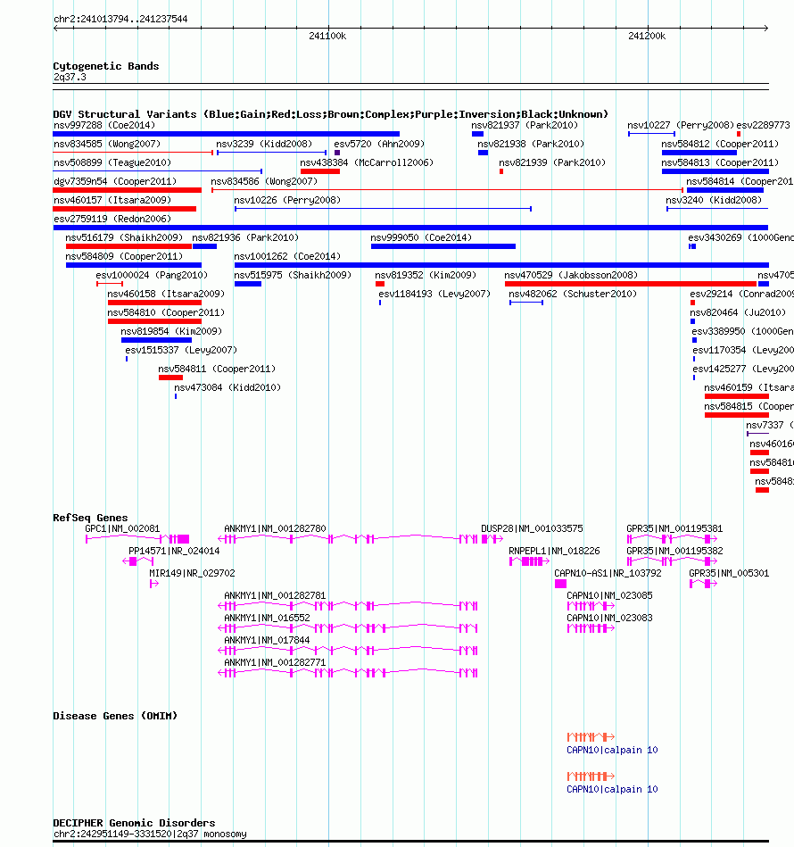794x847 pixels.
Task: Click the GPC1|NM_002081 gene label
Action: coord(122,529)
